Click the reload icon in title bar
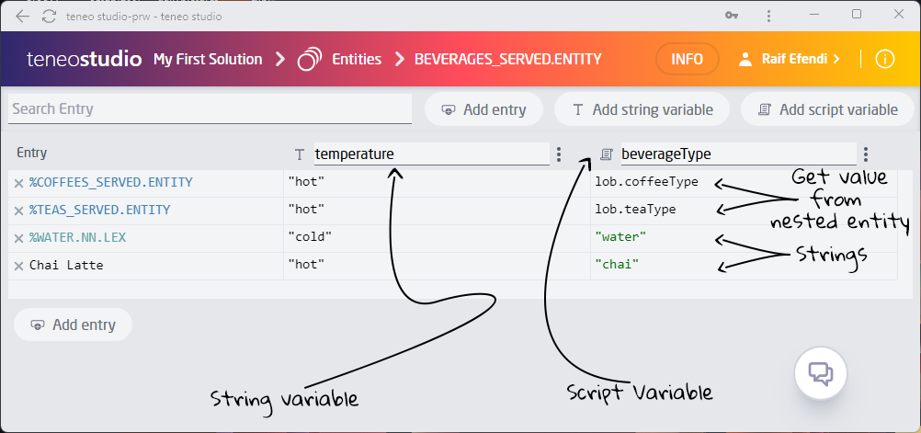Image resolution: width=921 pixels, height=433 pixels. 47,16
